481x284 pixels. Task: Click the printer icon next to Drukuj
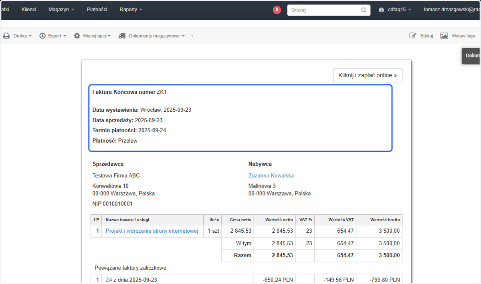coord(6,36)
